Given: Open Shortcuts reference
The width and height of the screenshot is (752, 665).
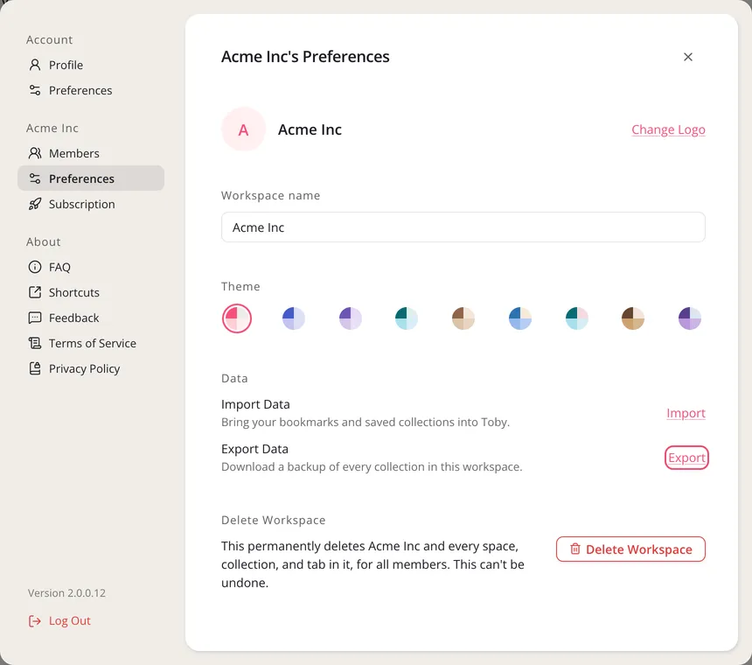Looking at the screenshot, I should click(x=73, y=292).
